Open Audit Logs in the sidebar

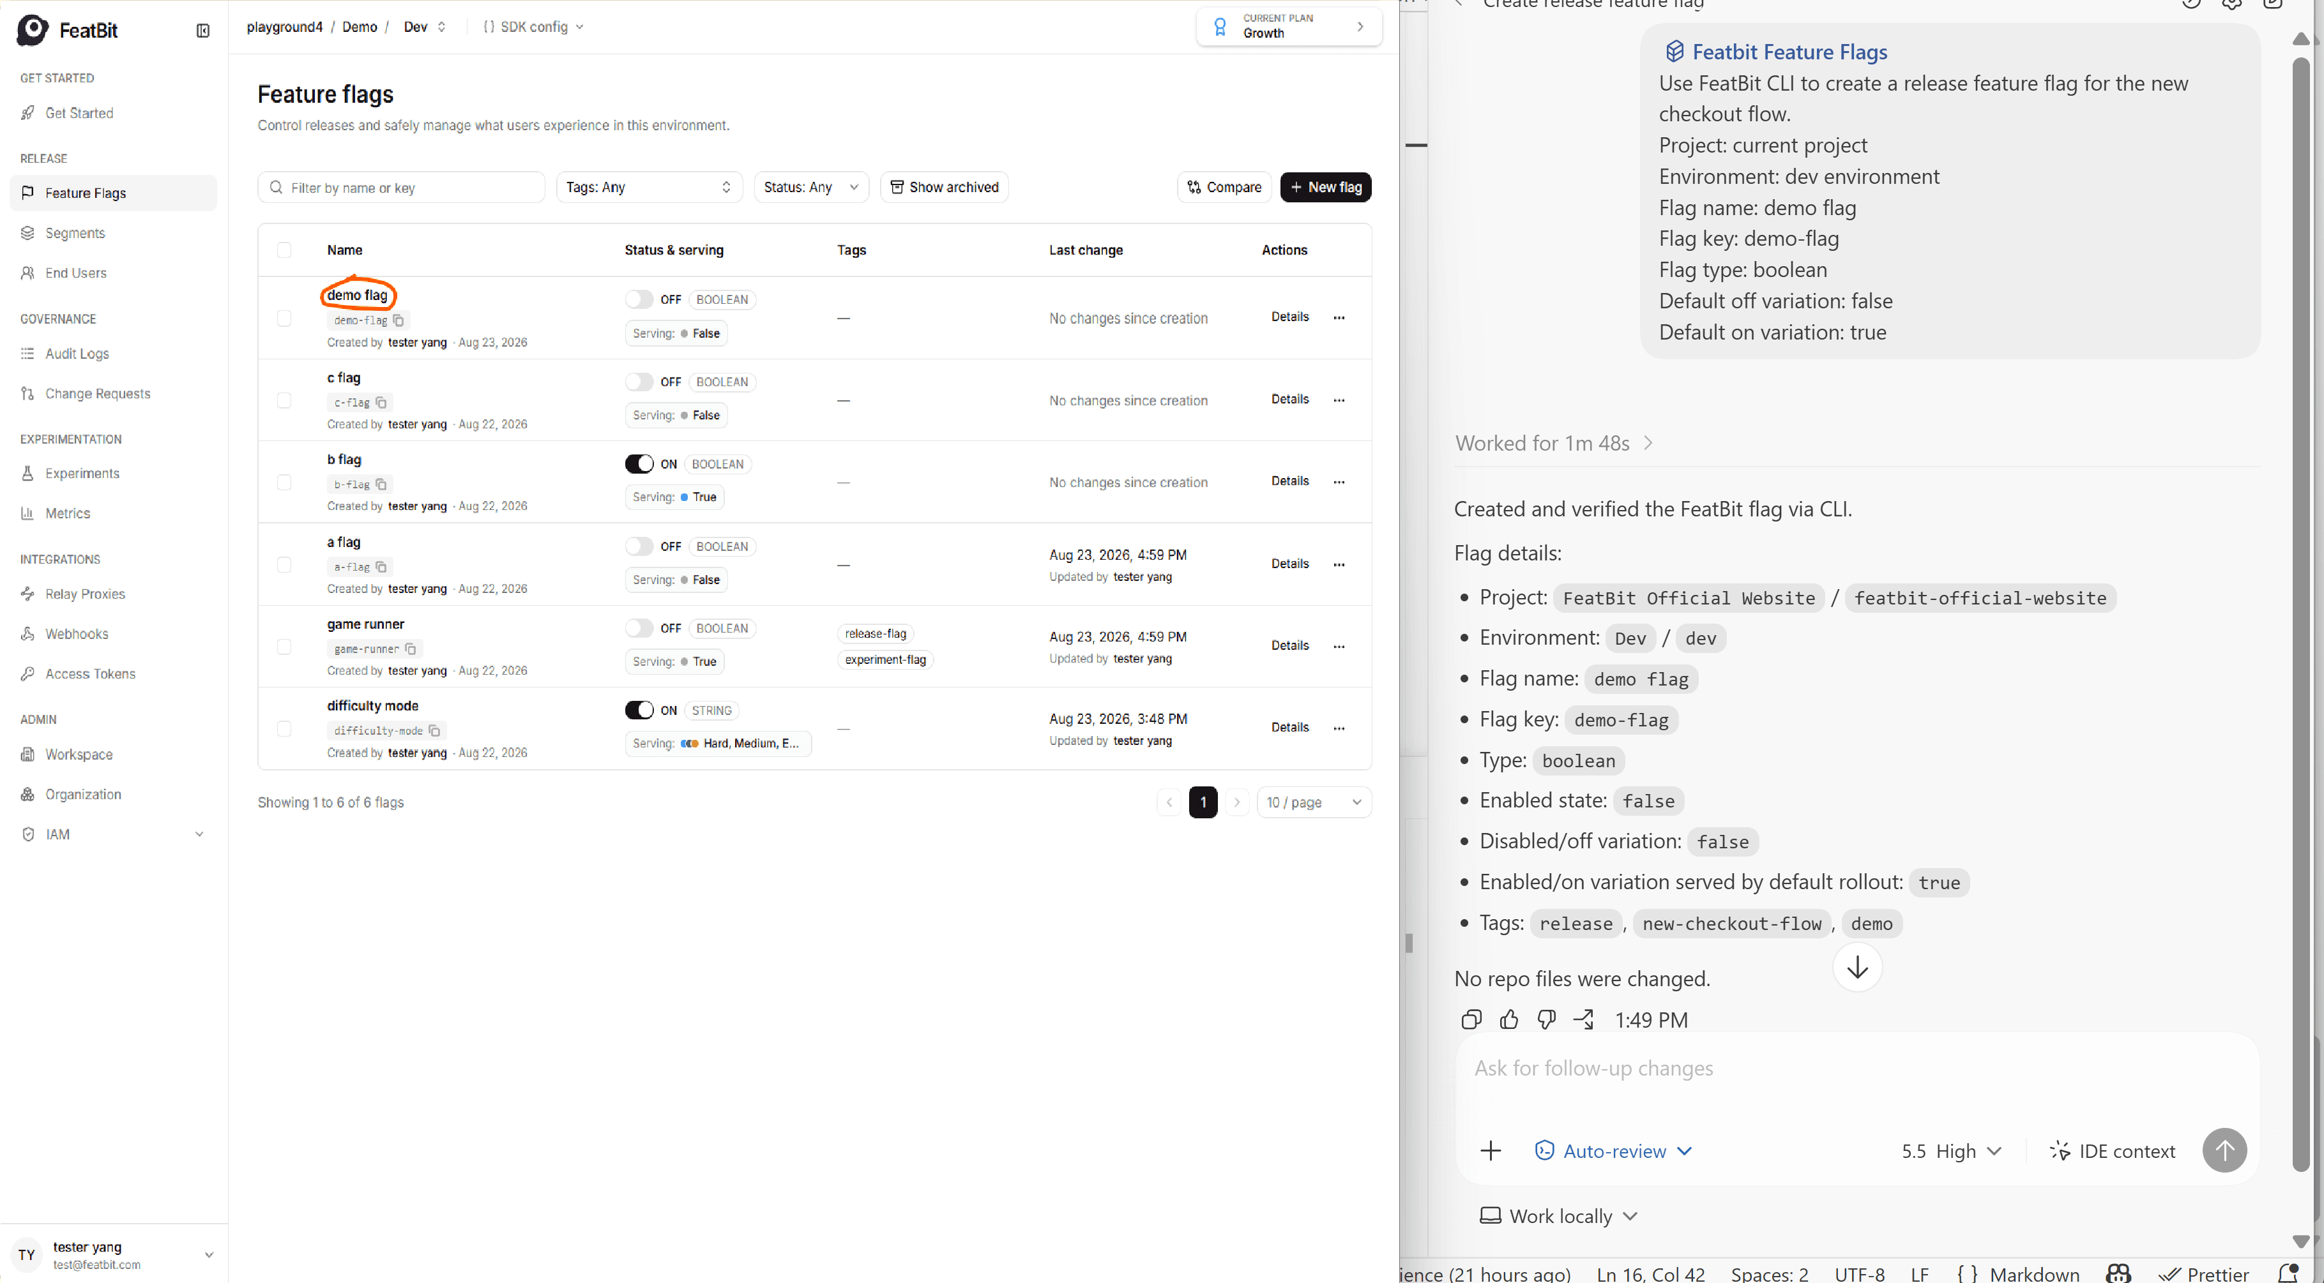pyautogui.click(x=113, y=354)
